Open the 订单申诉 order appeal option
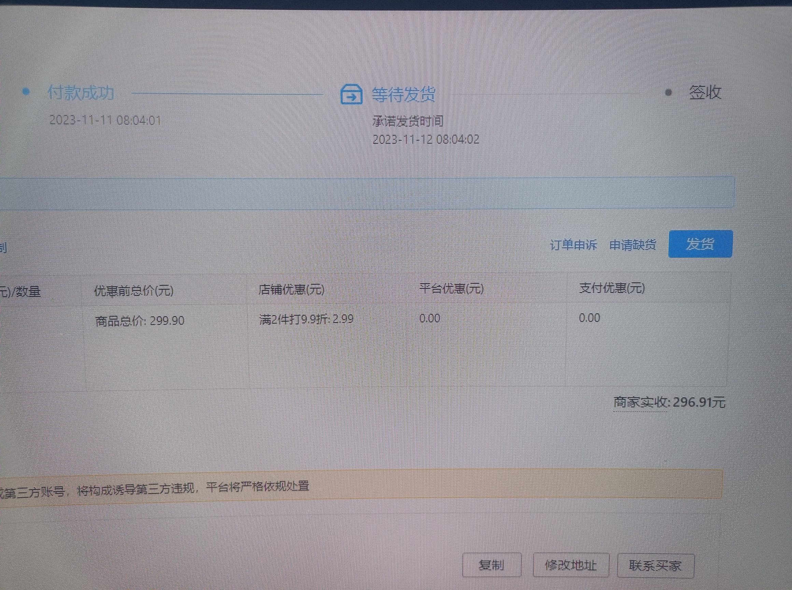The image size is (792, 590). click(x=573, y=245)
